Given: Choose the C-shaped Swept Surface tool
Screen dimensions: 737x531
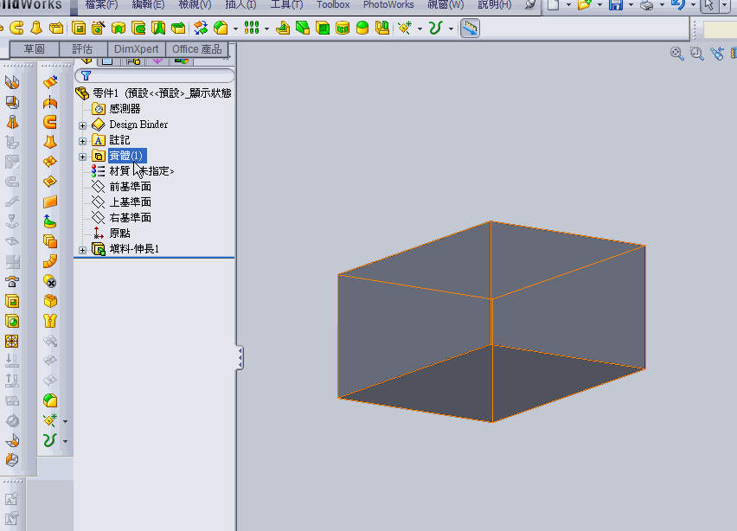Looking at the screenshot, I should 50,122.
